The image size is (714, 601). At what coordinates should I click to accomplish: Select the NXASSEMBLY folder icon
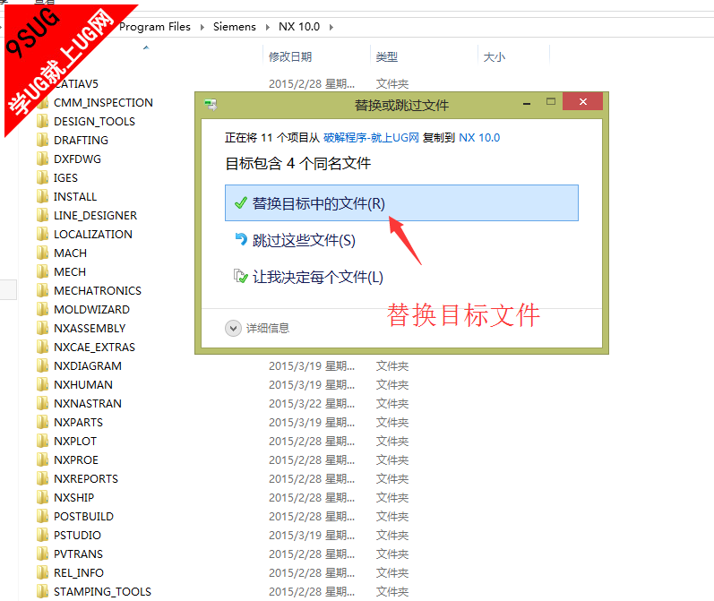43,329
